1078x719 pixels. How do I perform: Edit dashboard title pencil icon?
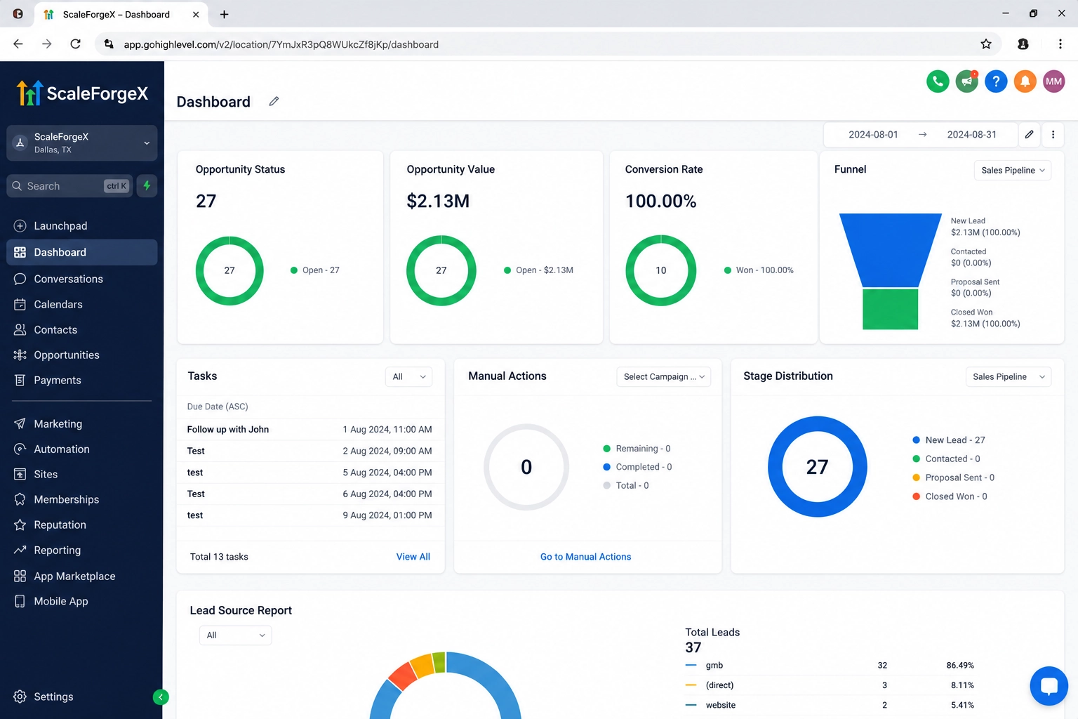pos(274,102)
